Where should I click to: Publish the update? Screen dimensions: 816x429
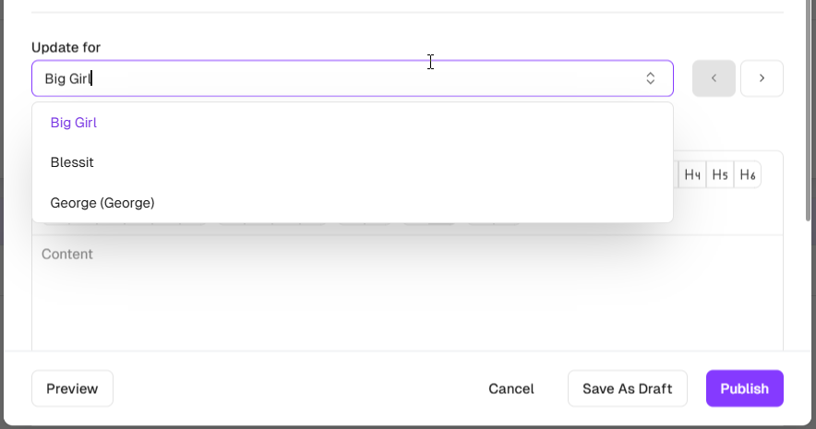pyautogui.click(x=744, y=388)
